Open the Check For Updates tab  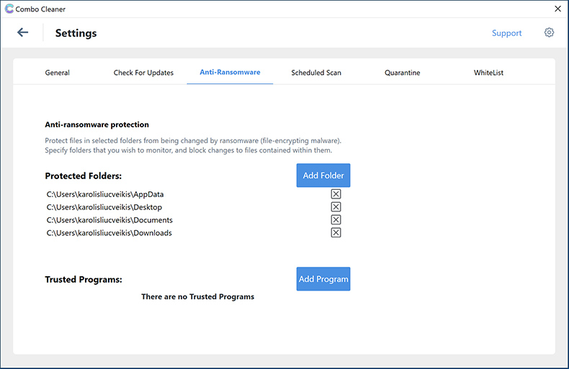143,73
